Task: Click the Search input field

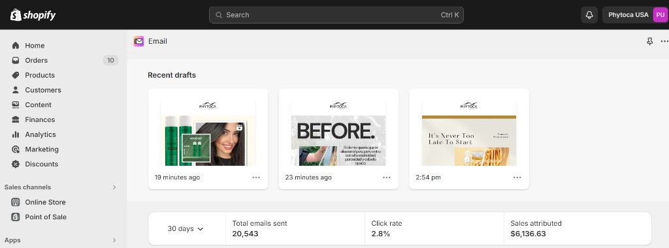Action: tap(336, 15)
